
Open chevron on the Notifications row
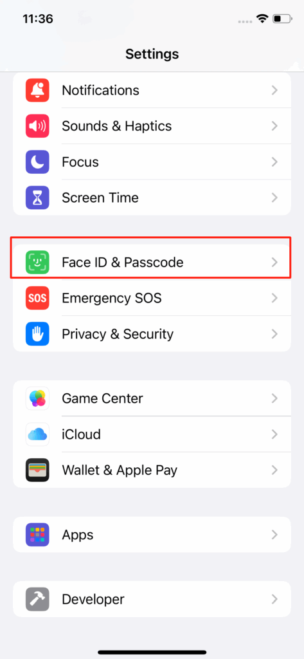(x=274, y=90)
